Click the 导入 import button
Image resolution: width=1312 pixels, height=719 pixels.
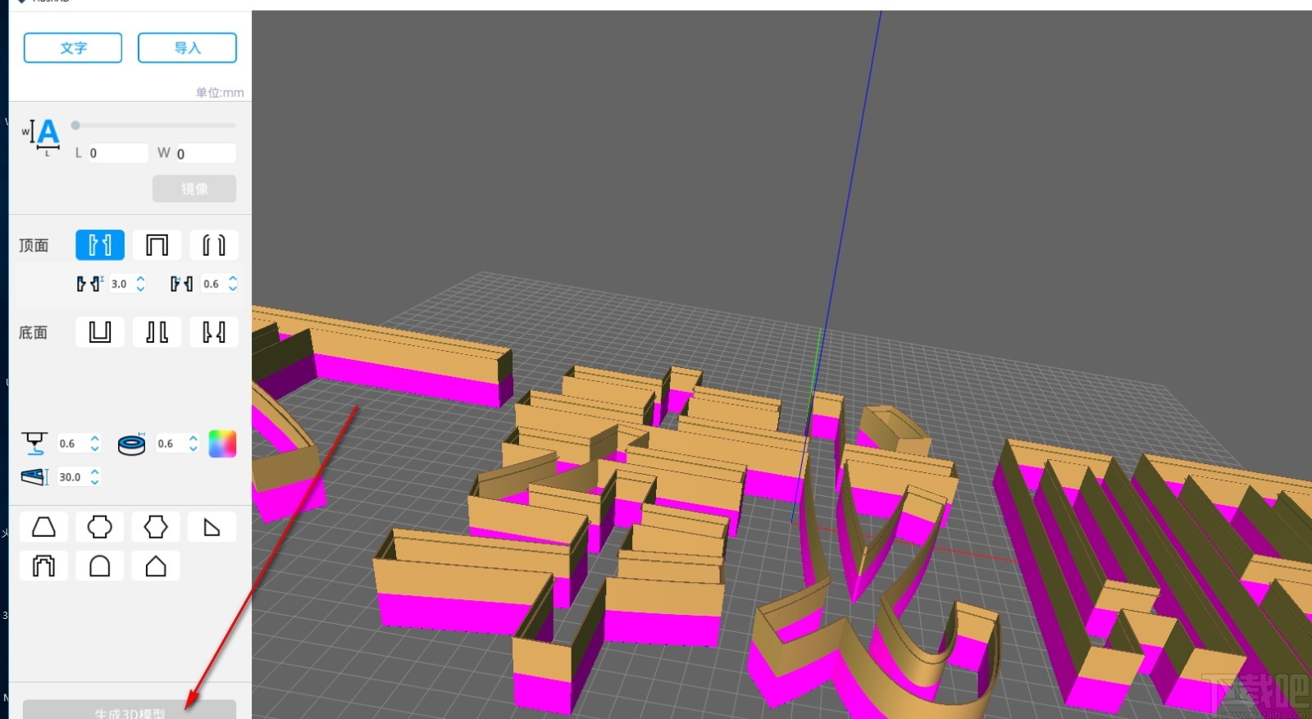[187, 48]
